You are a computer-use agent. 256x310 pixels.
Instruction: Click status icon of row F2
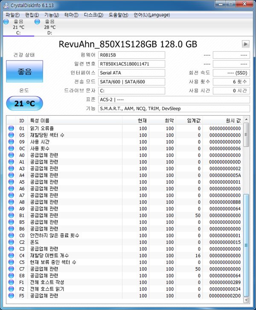pyautogui.click(x=11, y=289)
